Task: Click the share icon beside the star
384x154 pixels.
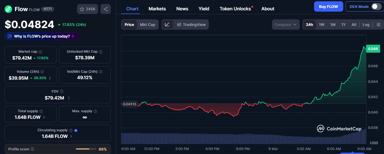Action: (x=105, y=8)
